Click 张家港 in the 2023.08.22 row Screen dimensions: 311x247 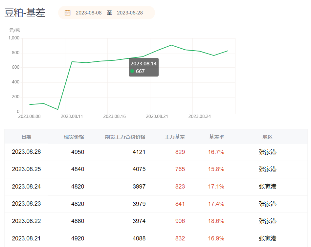(x=268, y=221)
